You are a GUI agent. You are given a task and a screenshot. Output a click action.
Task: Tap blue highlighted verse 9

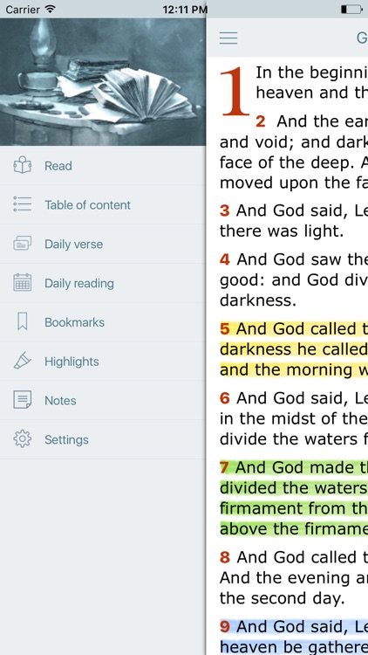[x=294, y=637]
